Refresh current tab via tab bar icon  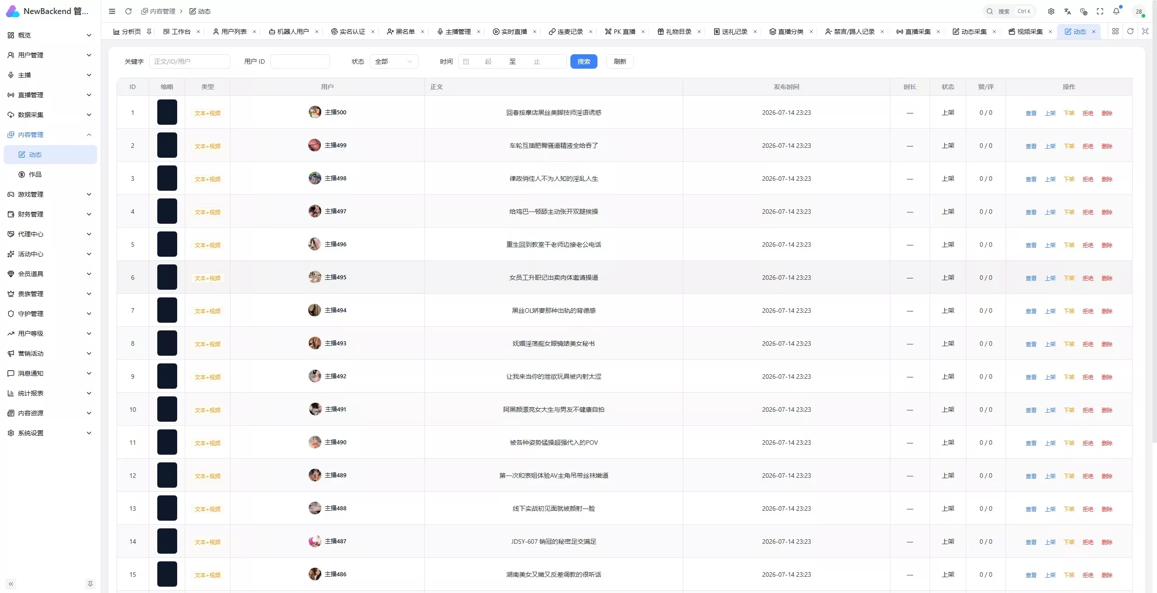click(1130, 31)
